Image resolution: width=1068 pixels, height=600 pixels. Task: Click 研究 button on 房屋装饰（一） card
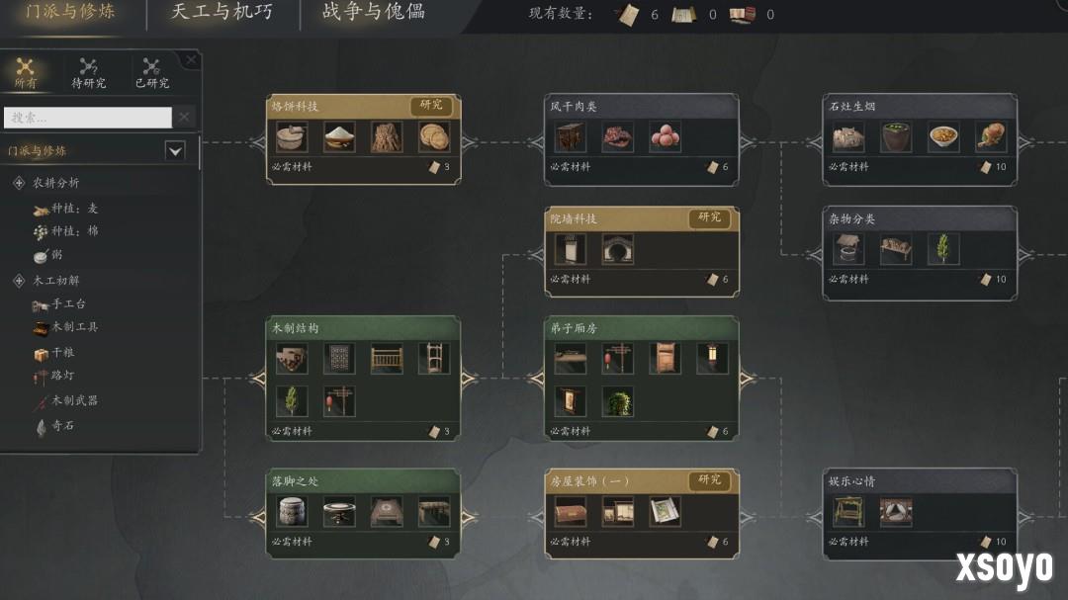tap(710, 480)
